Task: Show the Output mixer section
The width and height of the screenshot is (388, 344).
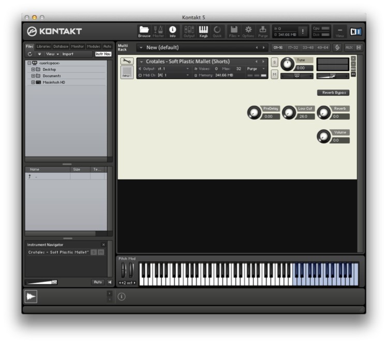Action: [189, 32]
